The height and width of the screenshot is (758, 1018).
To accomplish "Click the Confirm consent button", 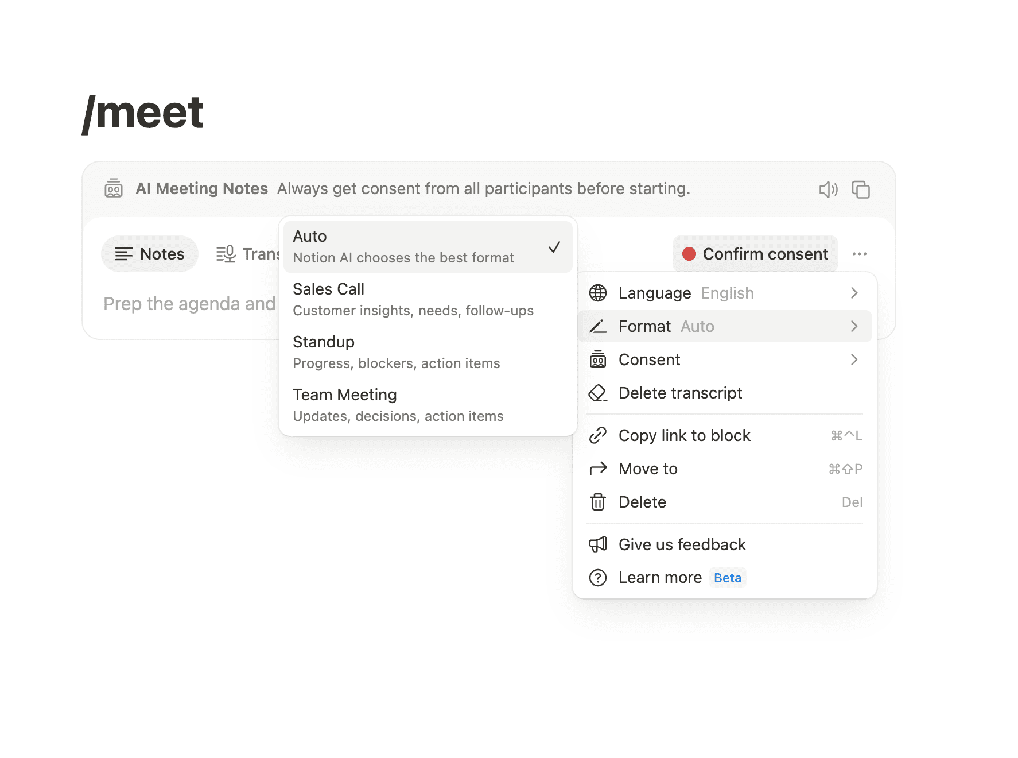I will (755, 254).
